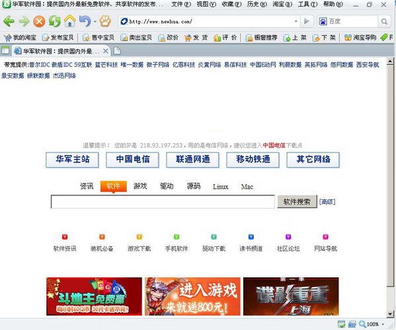Open 发布宝贝 bookmark
Viewport: 396px width, 330px height.
coord(58,38)
